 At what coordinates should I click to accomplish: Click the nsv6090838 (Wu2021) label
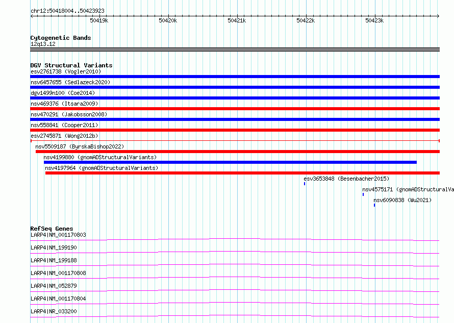tap(402, 200)
